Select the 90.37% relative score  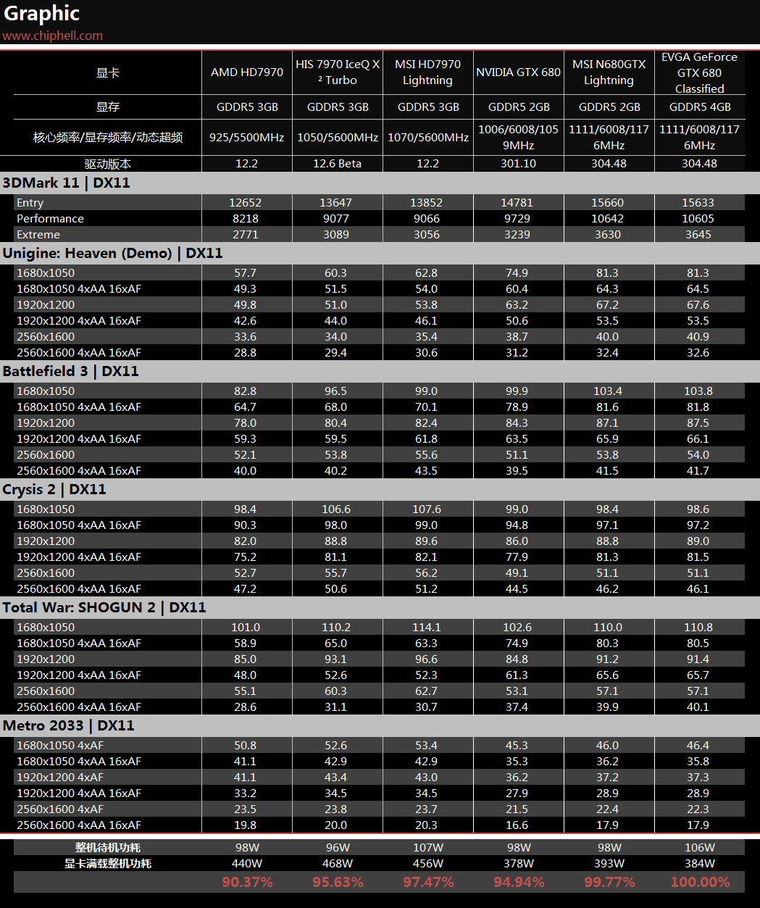point(248,882)
